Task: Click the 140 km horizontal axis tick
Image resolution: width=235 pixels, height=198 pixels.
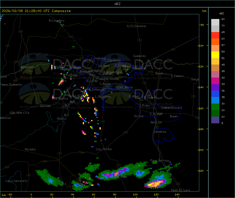Action: point(177,195)
